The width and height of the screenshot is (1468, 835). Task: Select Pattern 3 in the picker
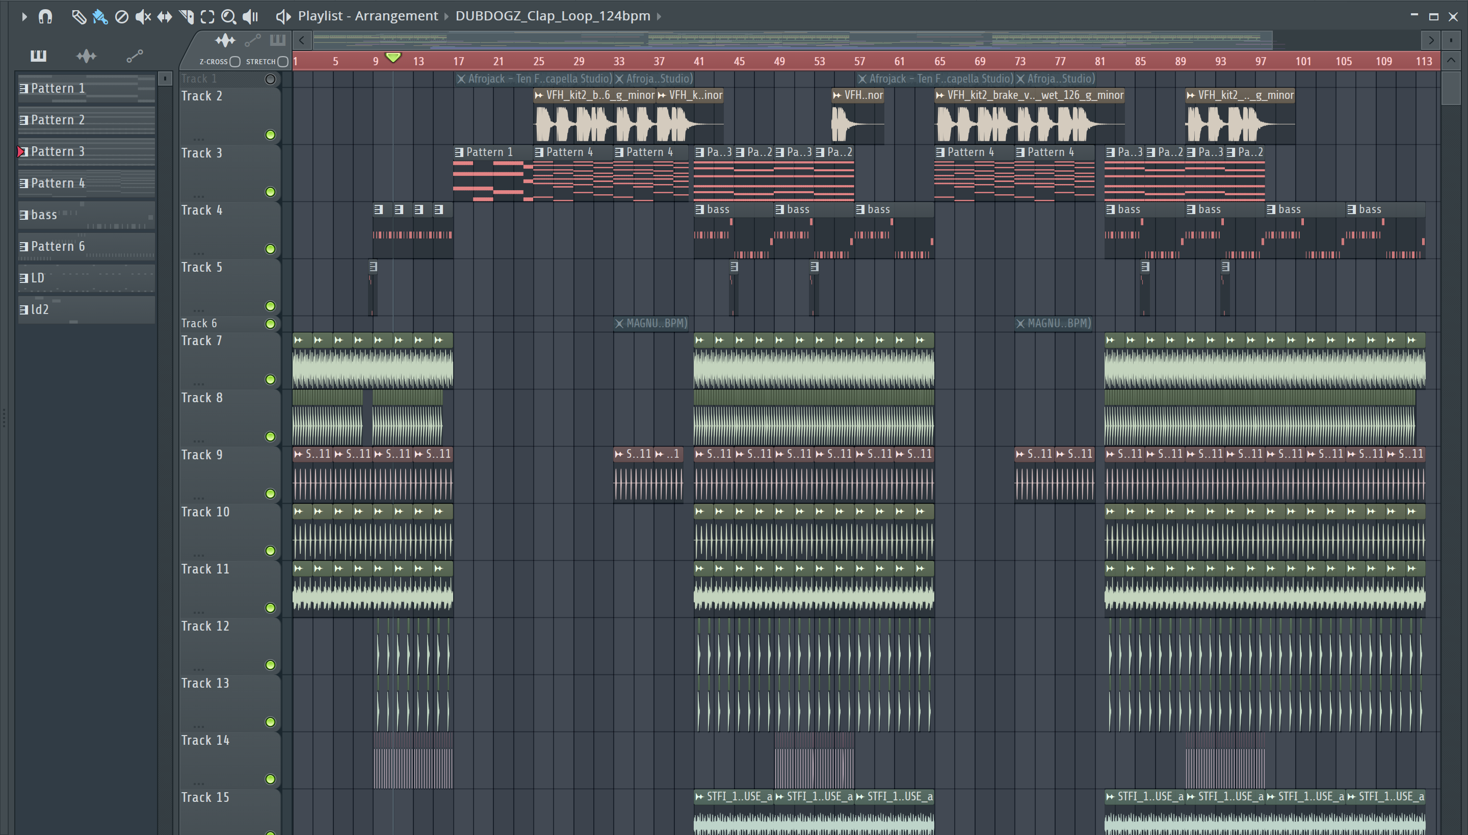tap(87, 151)
